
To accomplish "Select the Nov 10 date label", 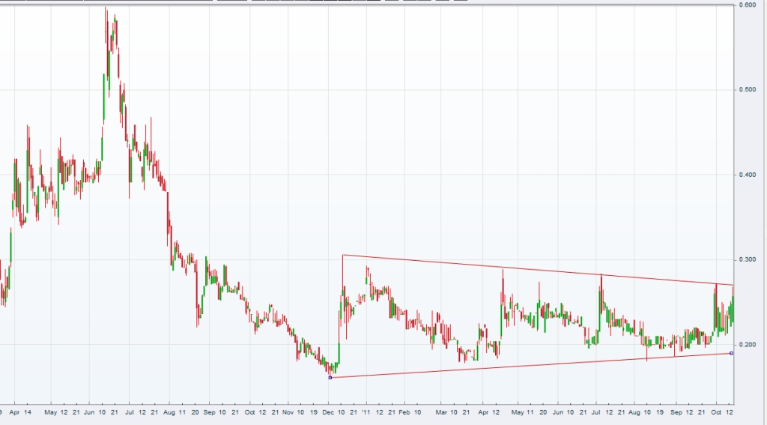I will (x=294, y=412).
